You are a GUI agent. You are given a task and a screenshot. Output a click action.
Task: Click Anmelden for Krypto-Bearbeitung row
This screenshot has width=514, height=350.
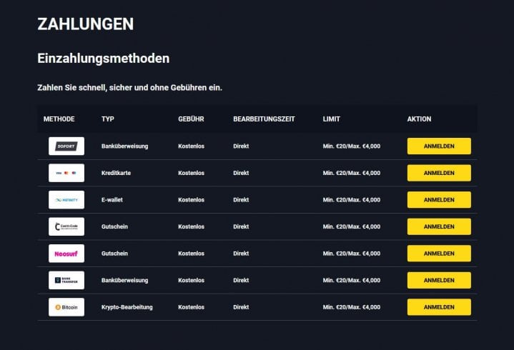point(439,307)
